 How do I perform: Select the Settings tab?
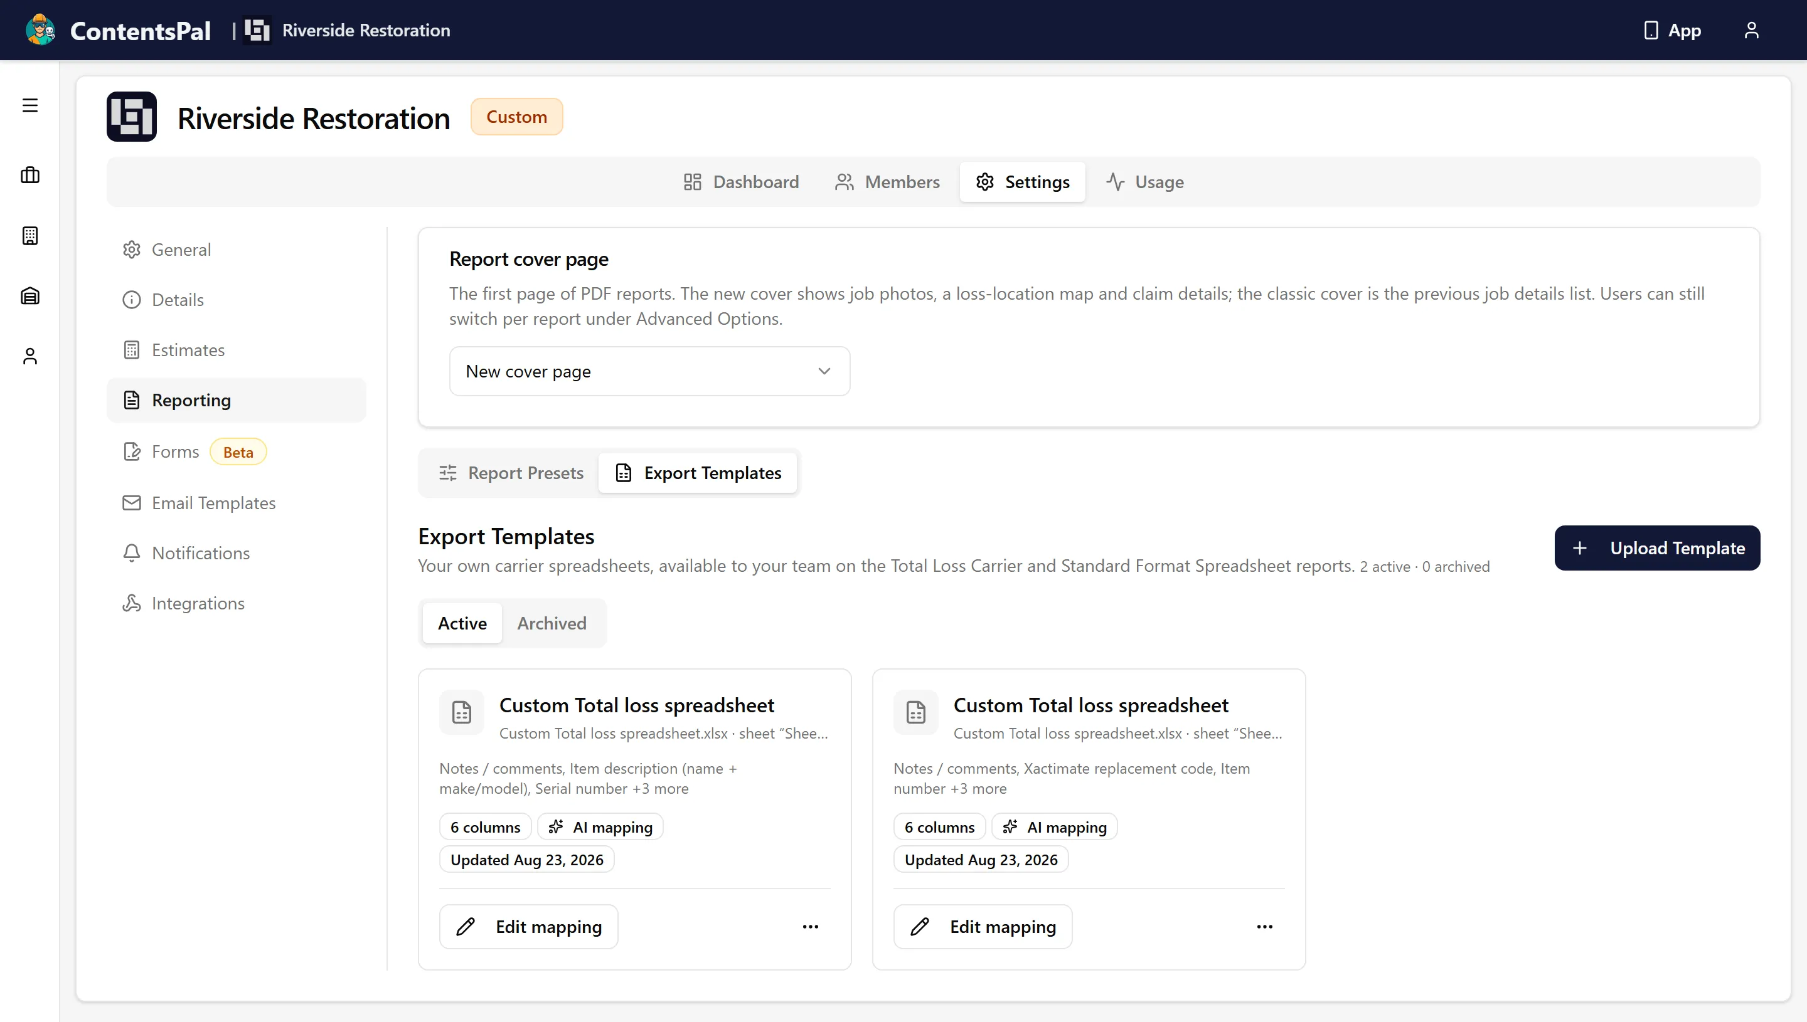[1023, 182]
